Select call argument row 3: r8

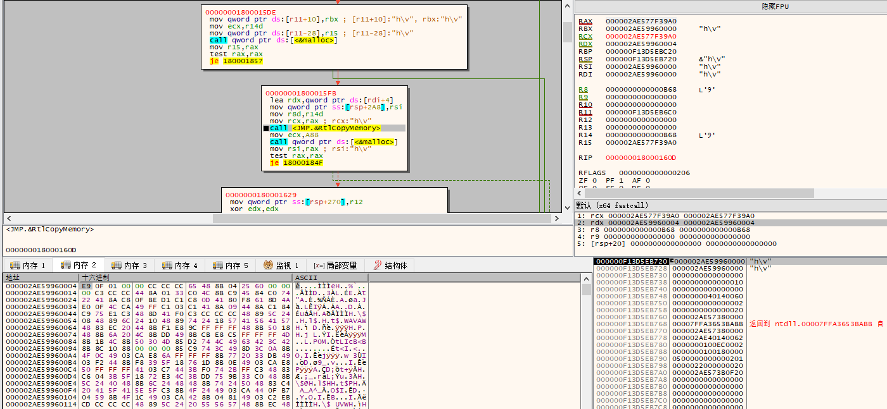click(731, 229)
